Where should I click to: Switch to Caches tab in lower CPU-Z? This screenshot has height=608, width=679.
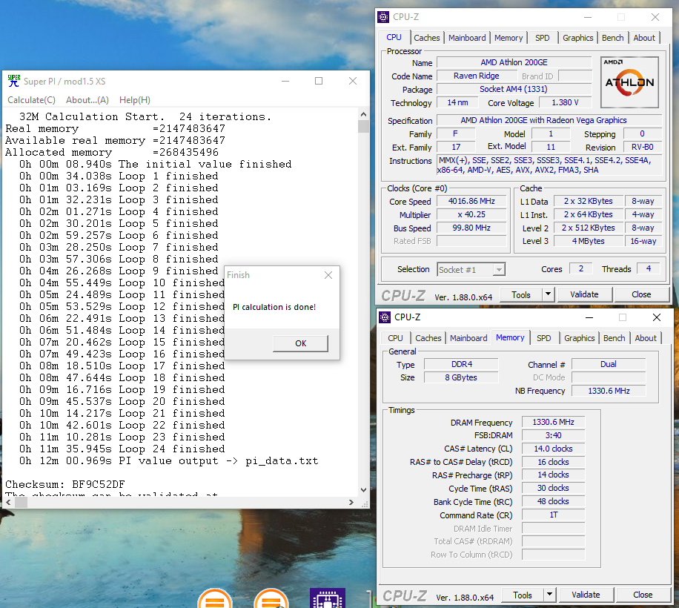point(428,338)
